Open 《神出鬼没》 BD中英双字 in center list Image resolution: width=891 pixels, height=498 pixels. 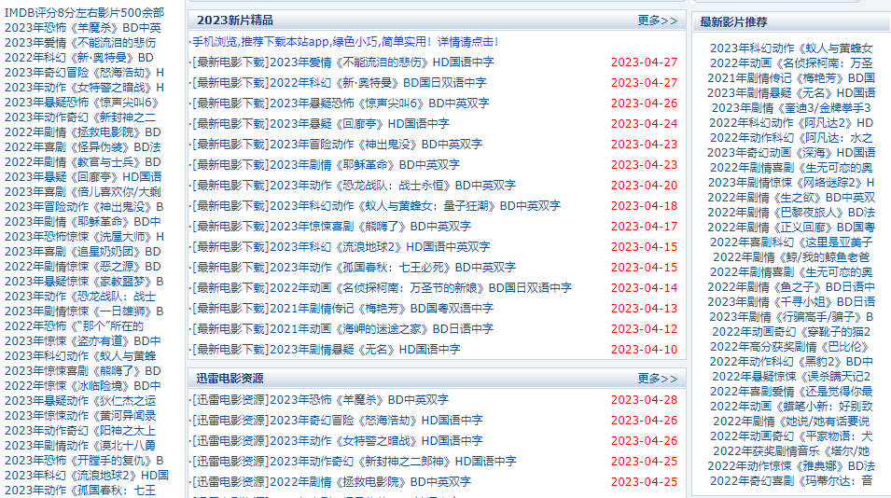pyautogui.click(x=376, y=145)
